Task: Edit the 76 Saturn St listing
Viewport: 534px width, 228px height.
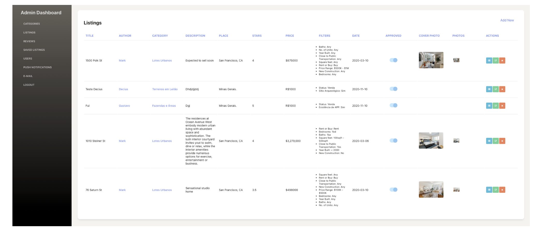Action: click(x=495, y=190)
